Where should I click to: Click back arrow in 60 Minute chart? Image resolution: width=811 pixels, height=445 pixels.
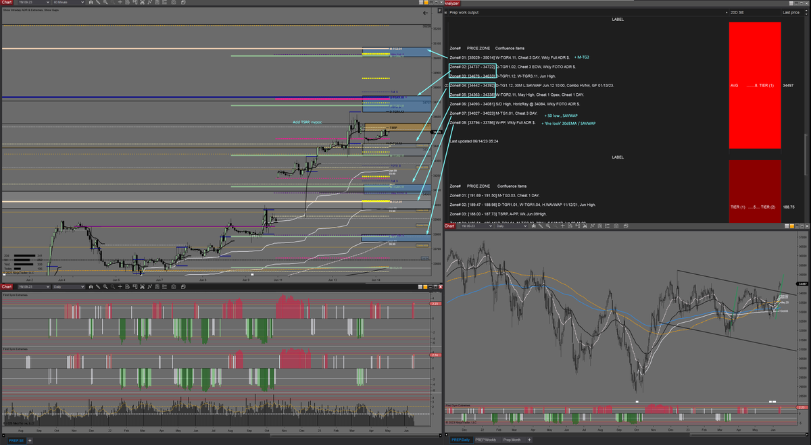click(425, 13)
